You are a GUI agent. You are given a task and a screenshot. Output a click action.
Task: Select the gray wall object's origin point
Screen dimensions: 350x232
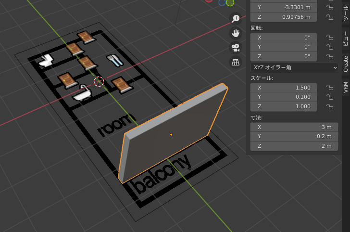click(x=171, y=135)
